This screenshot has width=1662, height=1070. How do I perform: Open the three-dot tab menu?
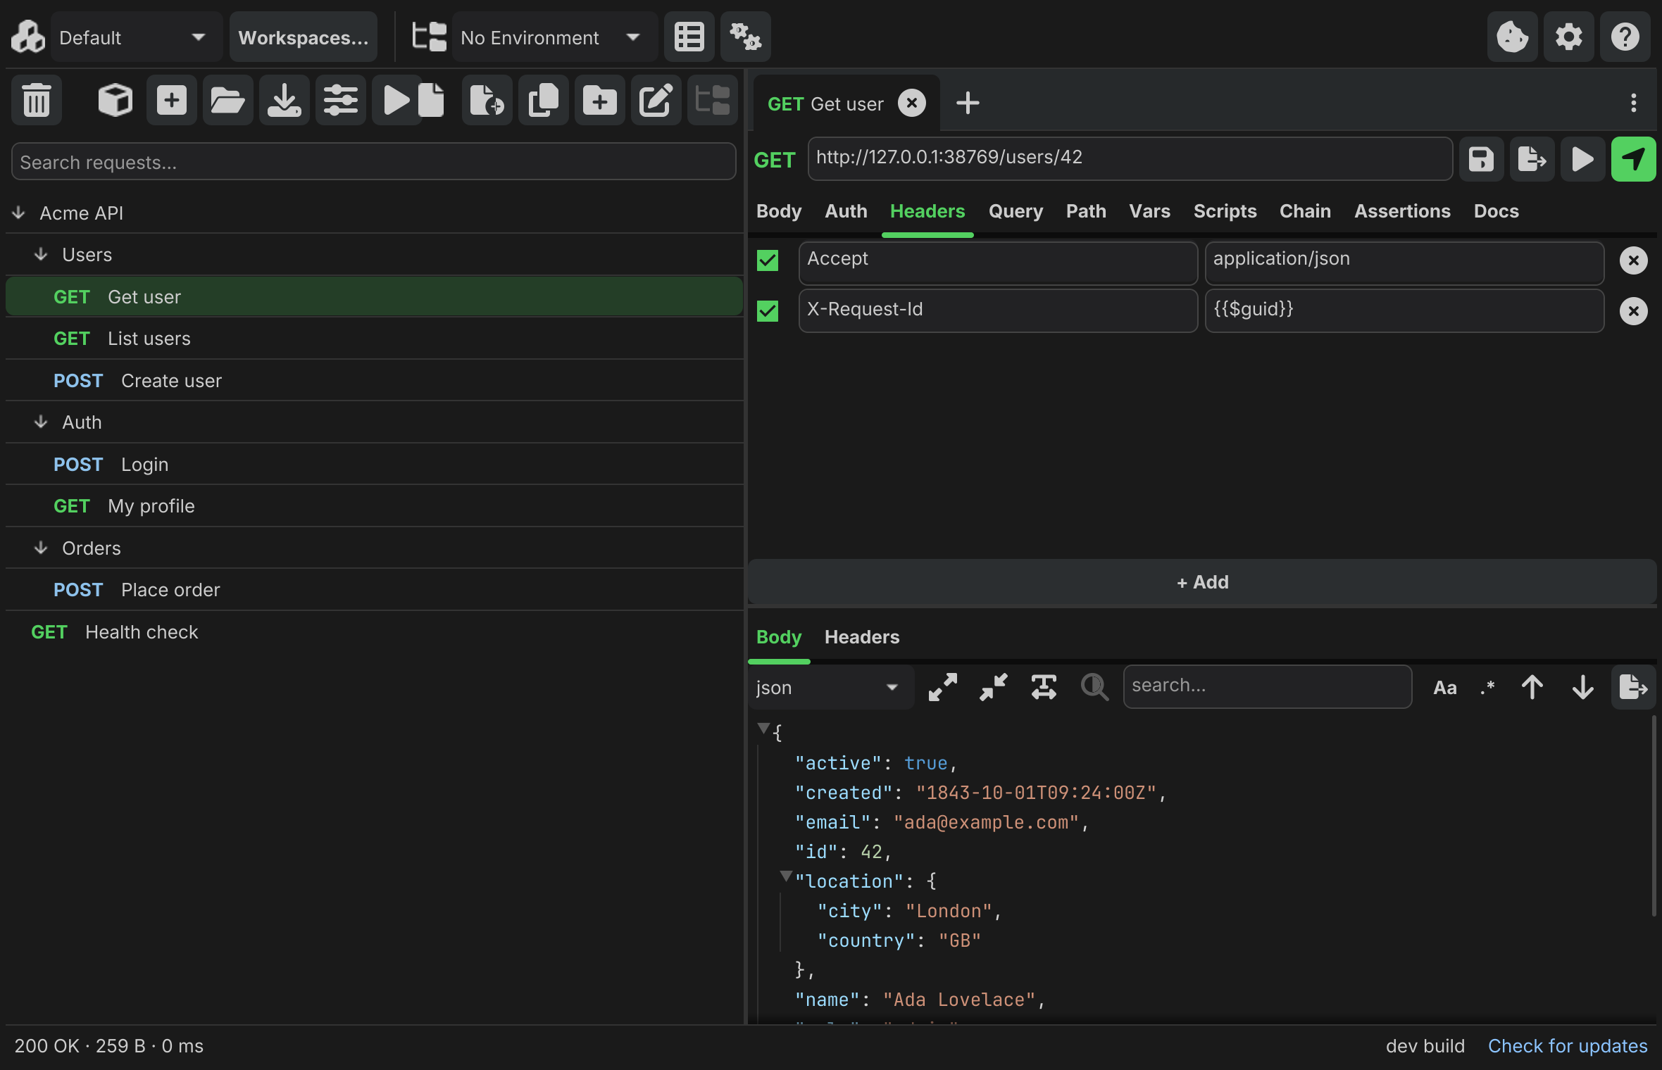(x=1633, y=103)
